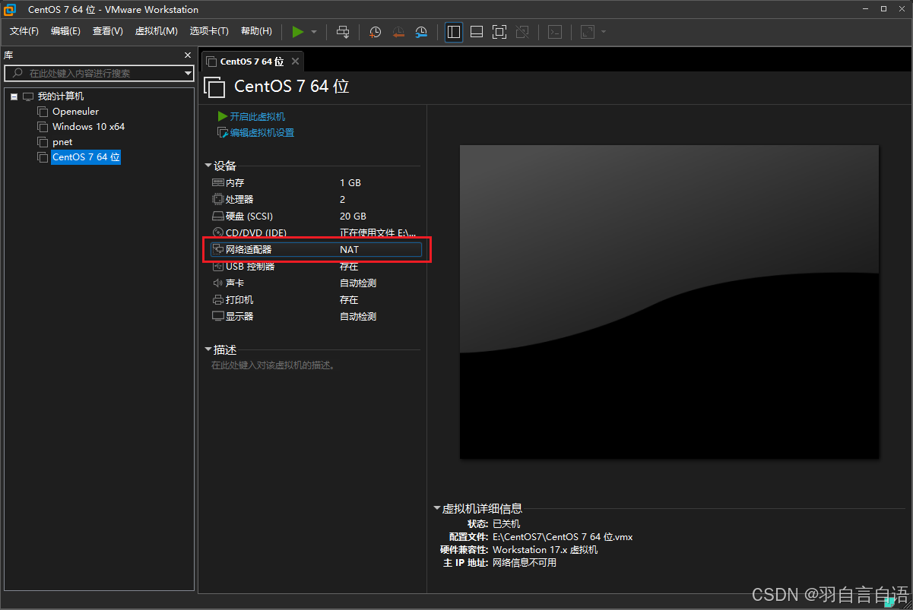Select CentOS 7 64 位 in library
Viewport: 913px width, 610px height.
click(86, 157)
